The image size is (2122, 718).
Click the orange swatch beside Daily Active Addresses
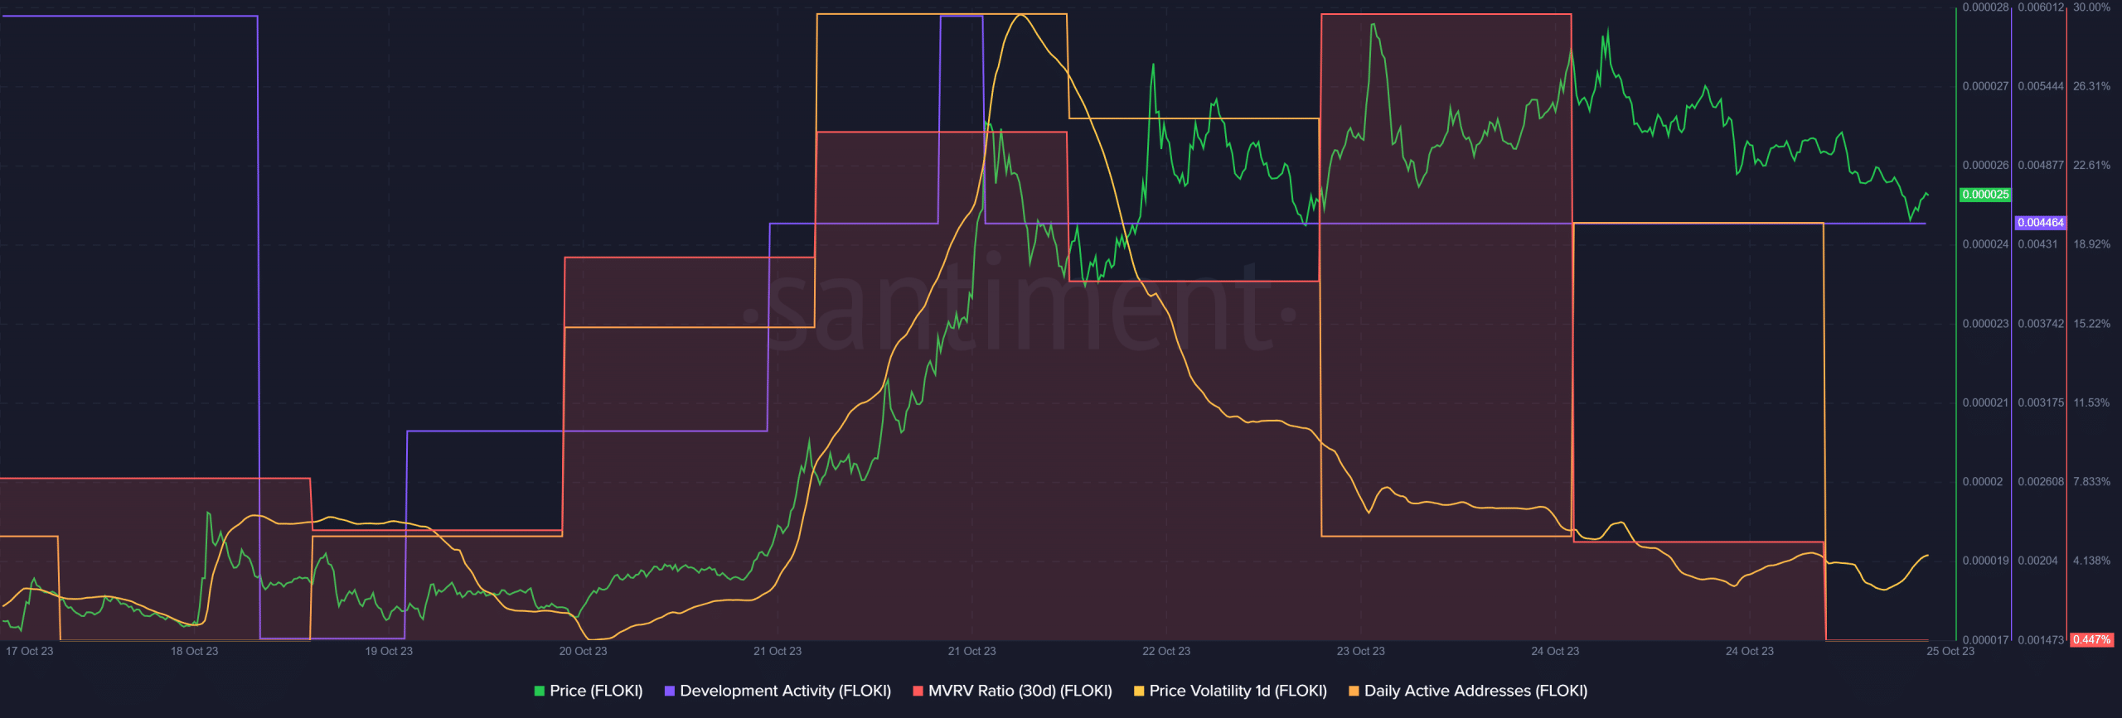[1354, 691]
